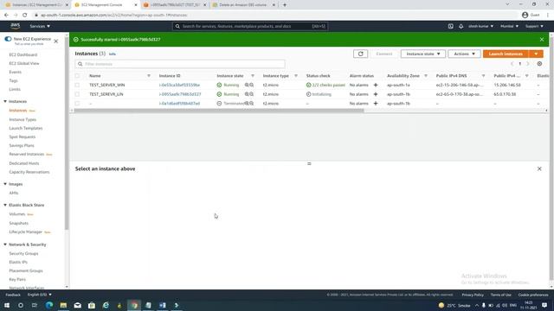
Task: Open File Explorer from taskbar
Action: [x=63, y=305]
